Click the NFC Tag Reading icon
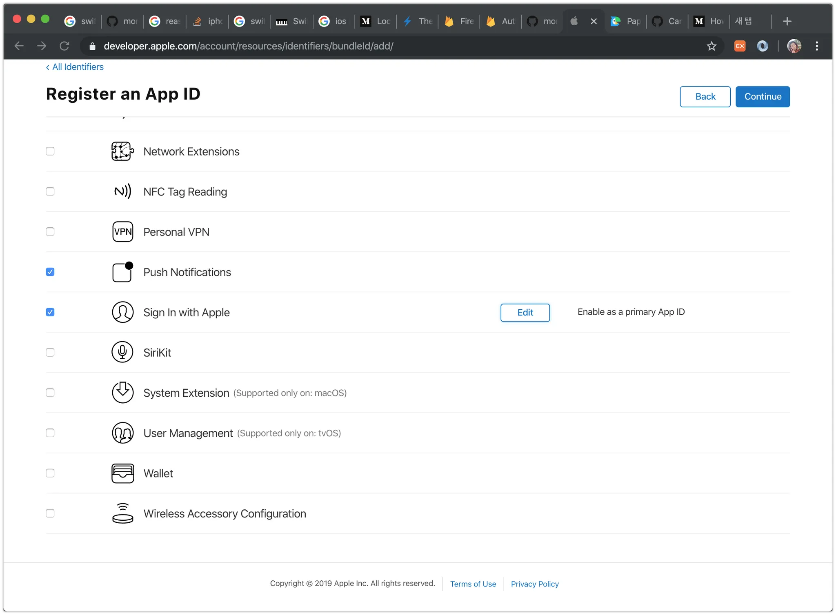This screenshot has width=836, height=615. (122, 191)
